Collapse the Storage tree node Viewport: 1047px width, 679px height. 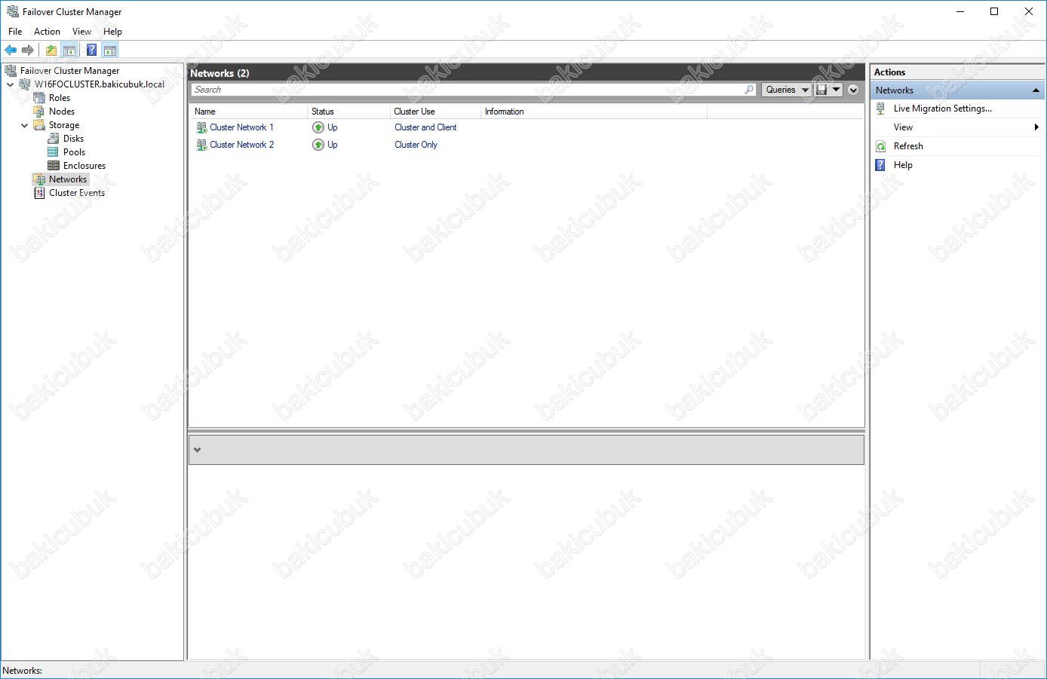click(x=25, y=125)
